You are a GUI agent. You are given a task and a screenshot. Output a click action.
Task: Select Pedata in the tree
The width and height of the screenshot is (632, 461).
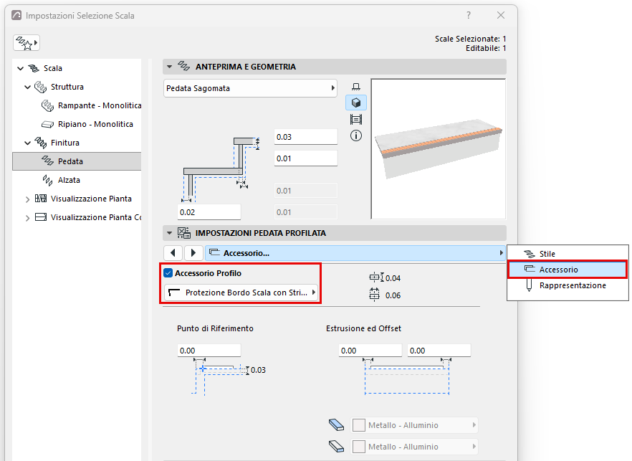pos(77,161)
